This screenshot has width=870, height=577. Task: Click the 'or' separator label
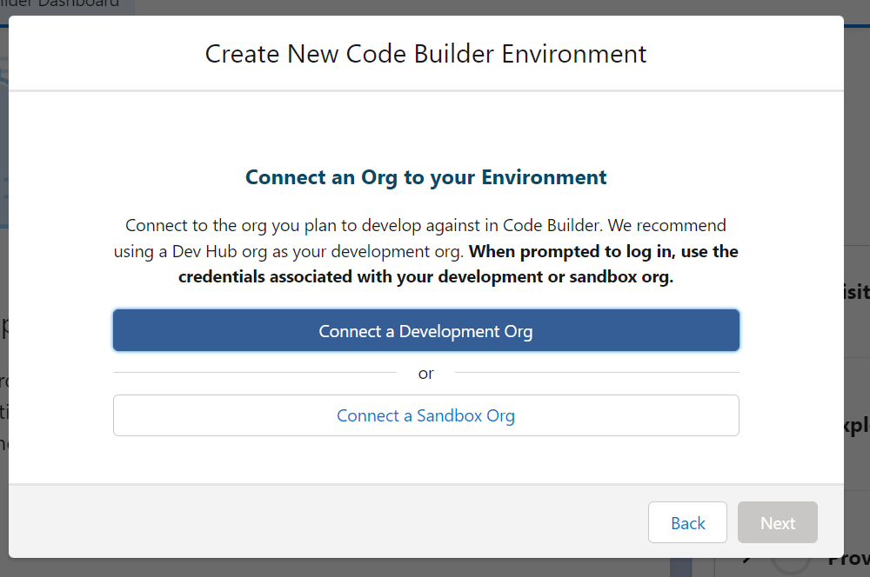pyautogui.click(x=425, y=374)
